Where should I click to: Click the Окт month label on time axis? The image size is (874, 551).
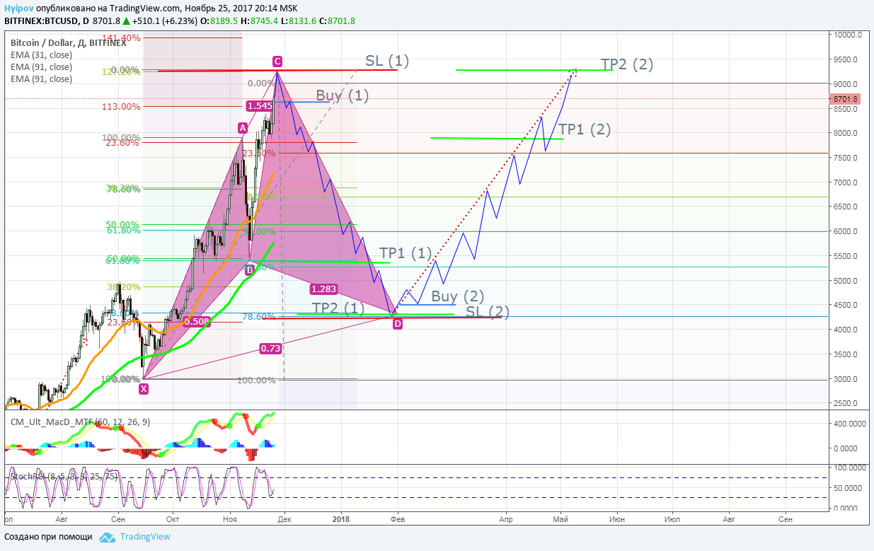coord(173,520)
